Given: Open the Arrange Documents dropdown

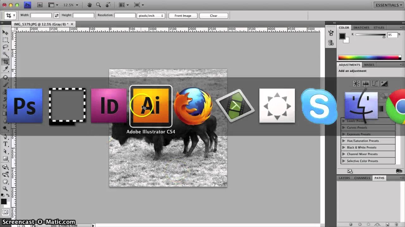Looking at the screenshot, I should (123, 5).
